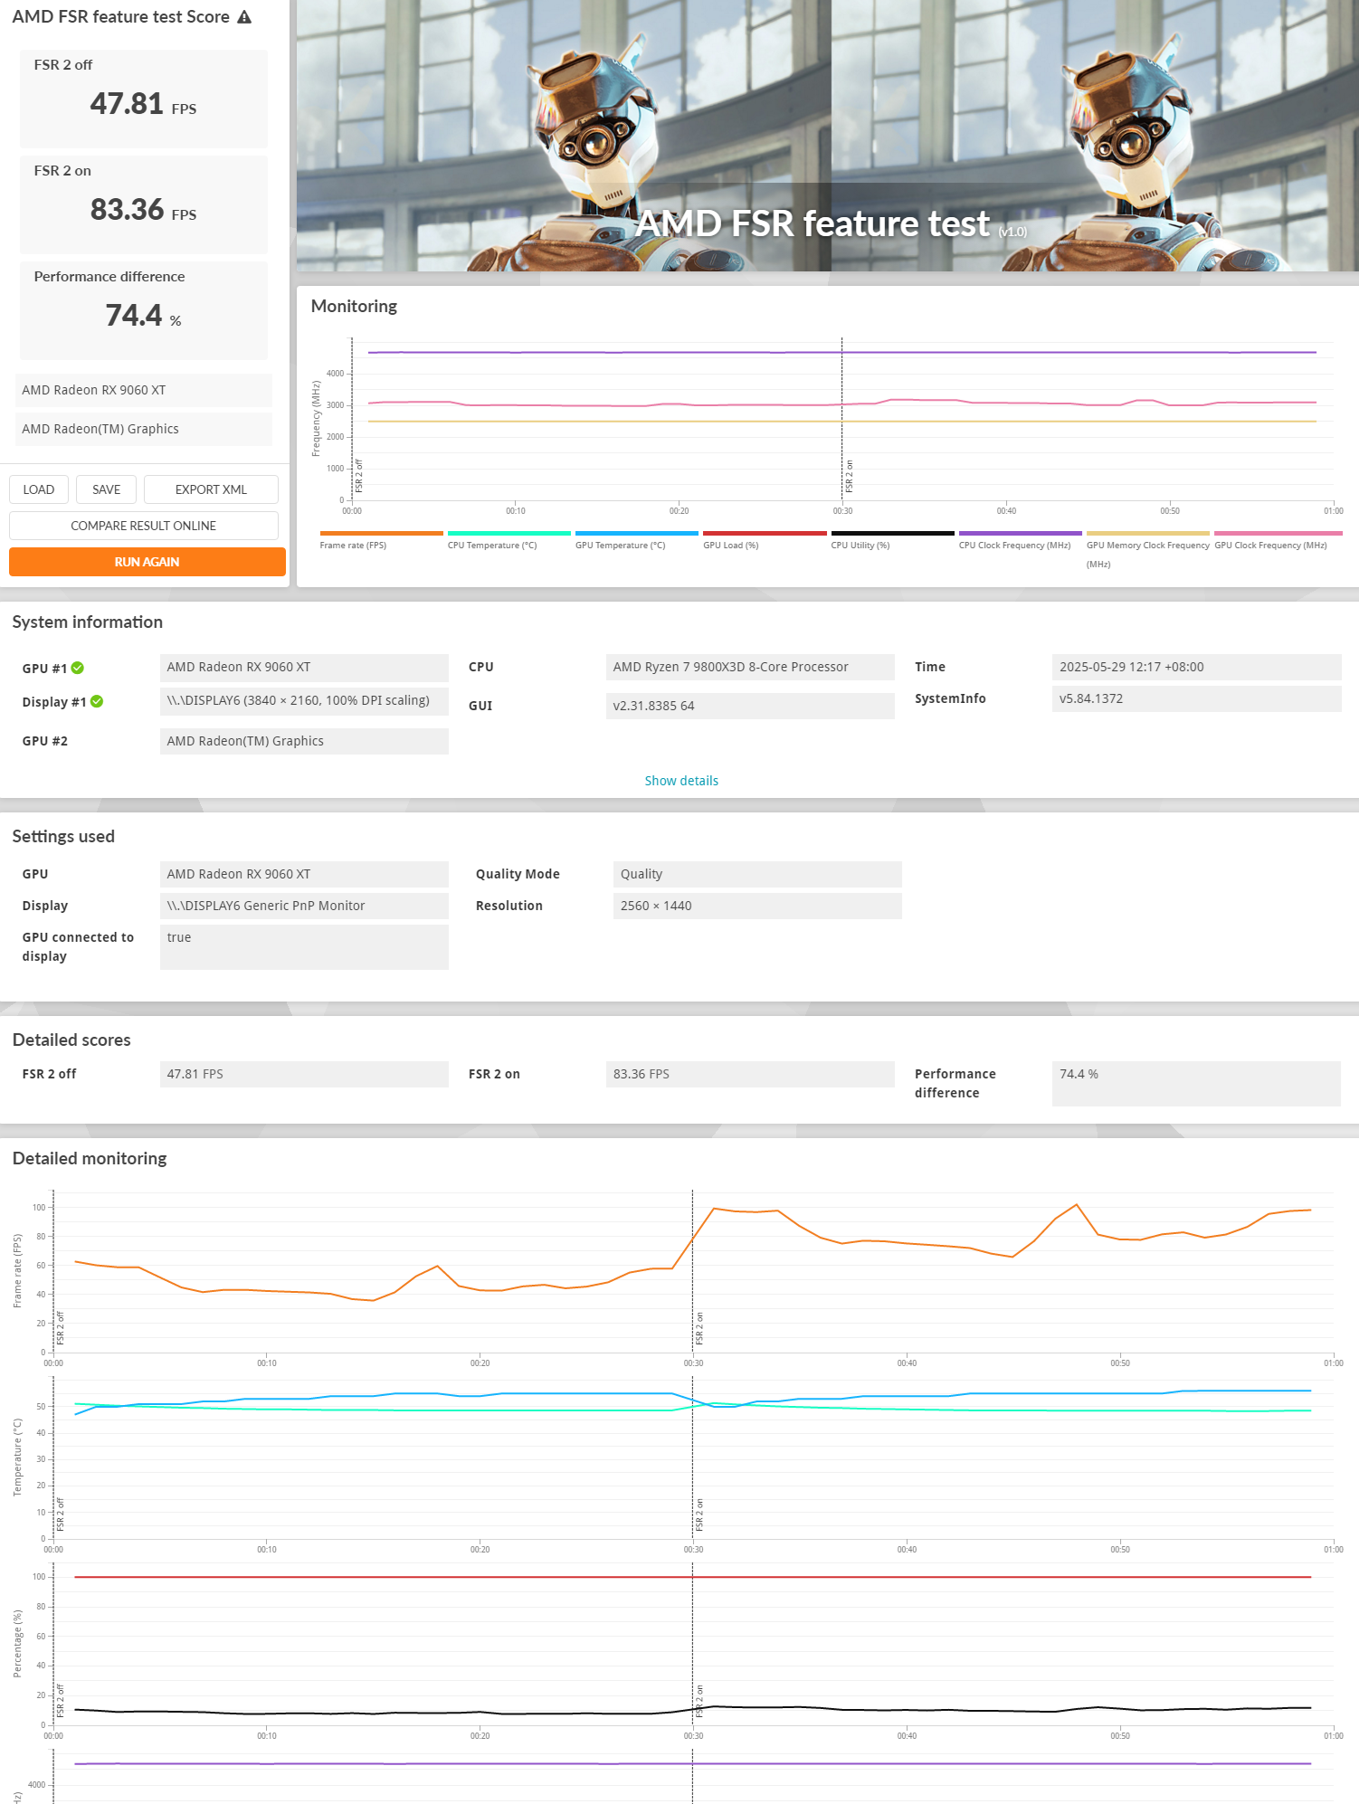Open COMPARE RESULT ONLINE
Viewport: 1359px width, 1804px height.
(x=144, y=526)
